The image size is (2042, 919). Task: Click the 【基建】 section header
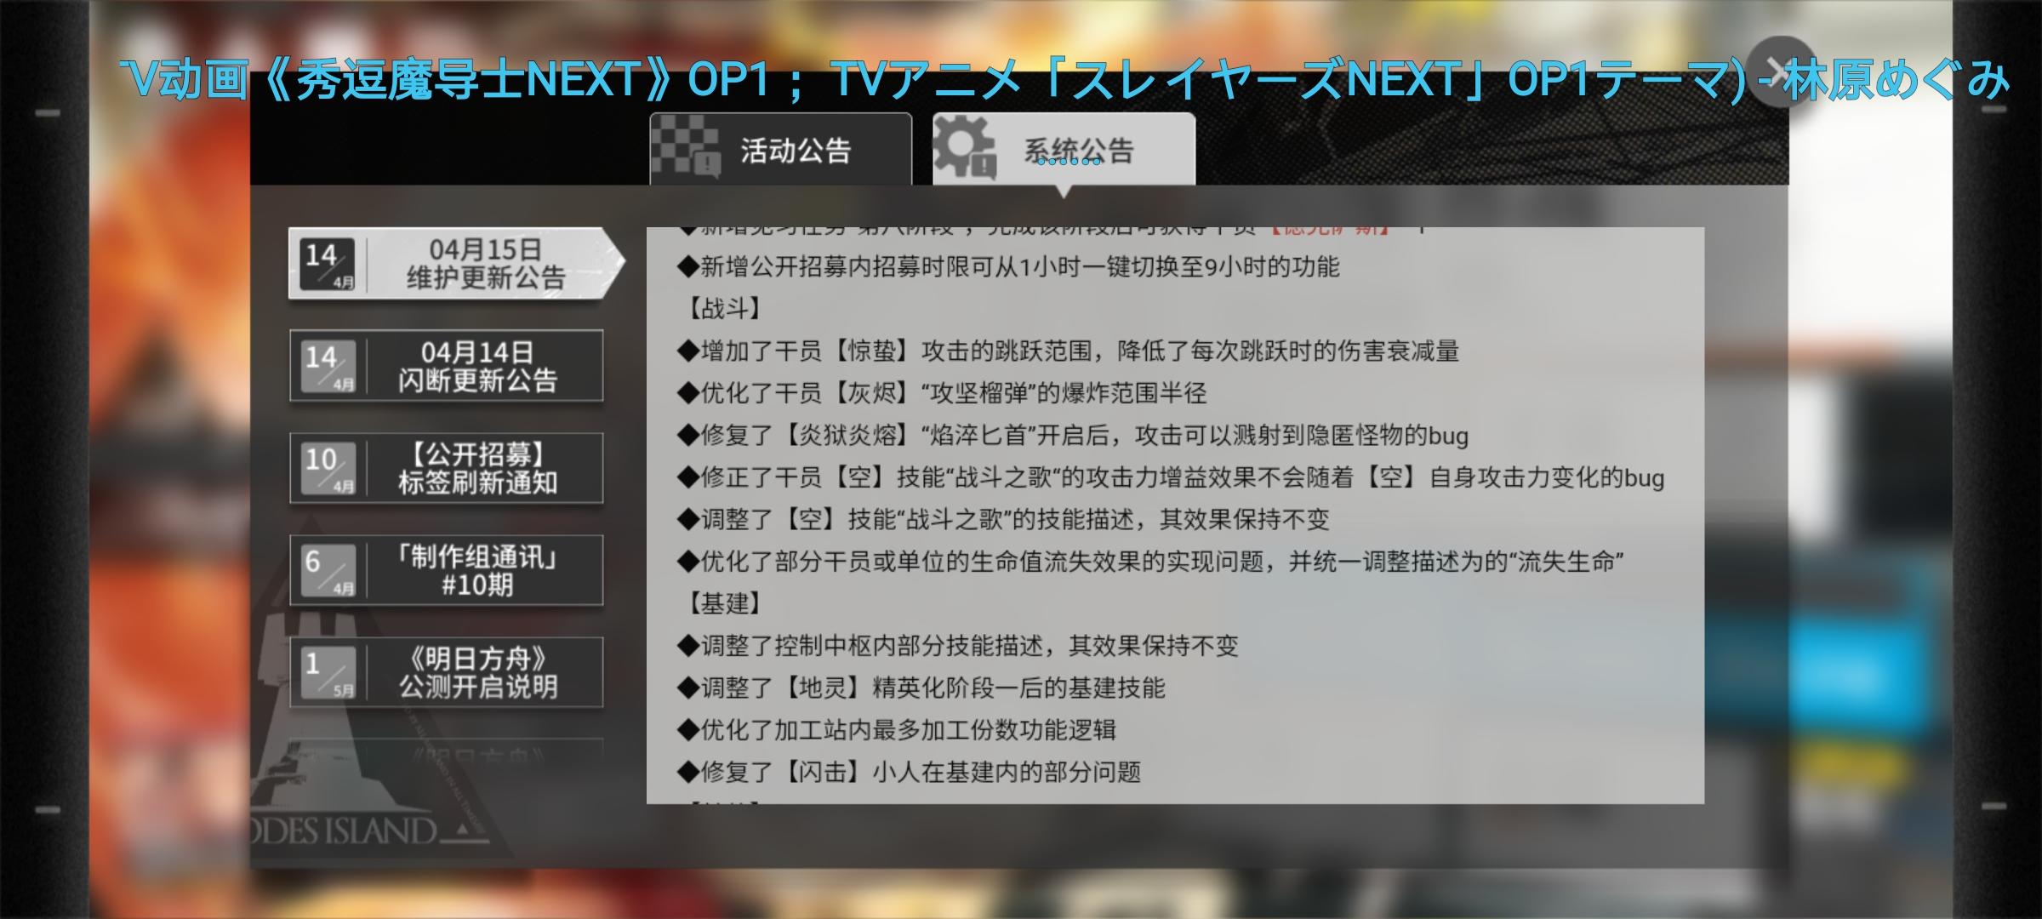[723, 603]
